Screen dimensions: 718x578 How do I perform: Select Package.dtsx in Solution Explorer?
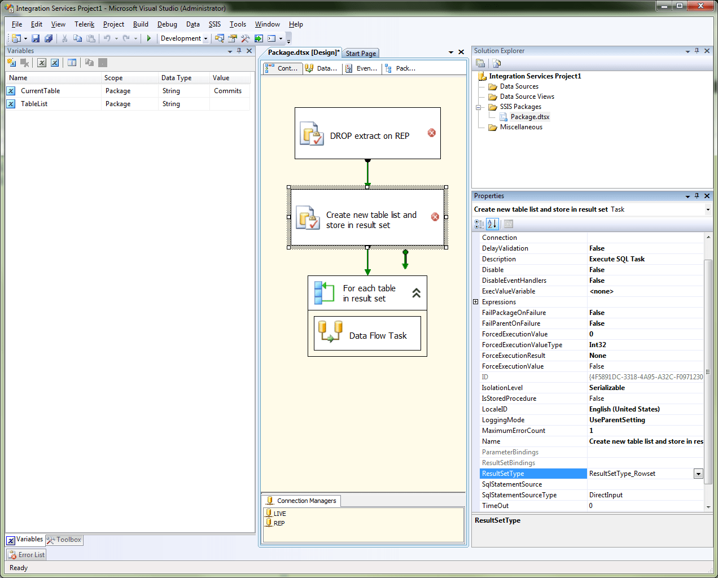(x=530, y=117)
